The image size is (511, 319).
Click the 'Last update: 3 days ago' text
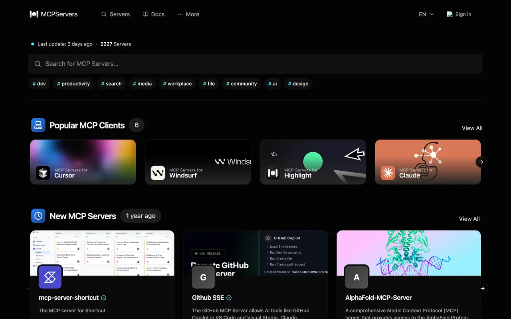(x=65, y=44)
